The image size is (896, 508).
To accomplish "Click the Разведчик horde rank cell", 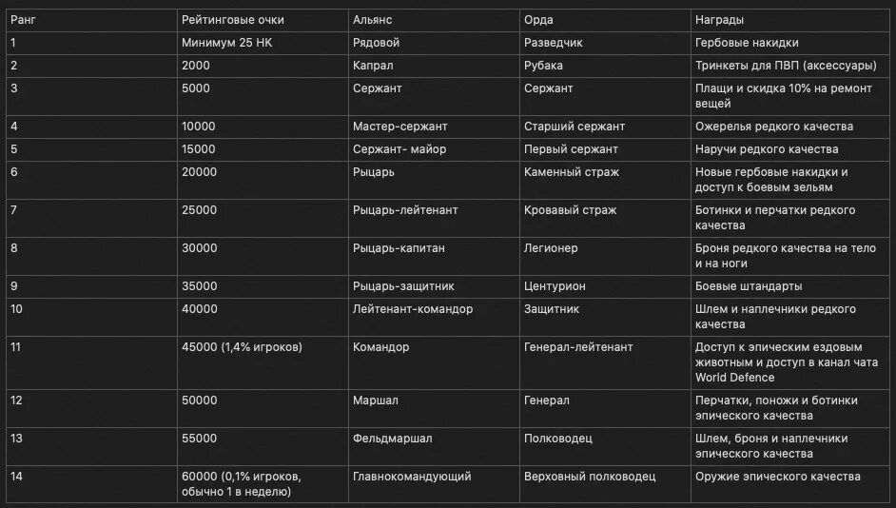I will pyautogui.click(x=605, y=43).
